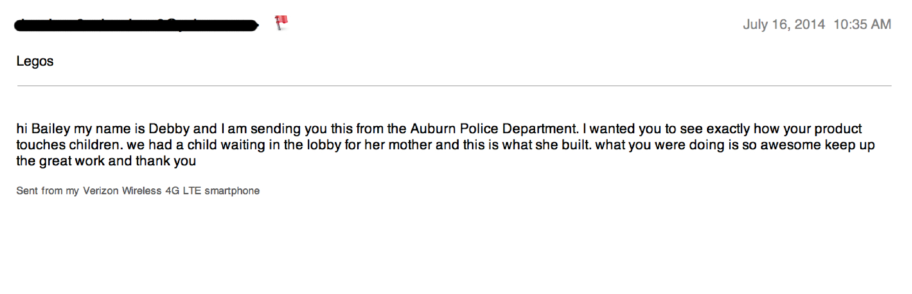Click the words great work
The width and height of the screenshot is (912, 294).
pos(72,161)
